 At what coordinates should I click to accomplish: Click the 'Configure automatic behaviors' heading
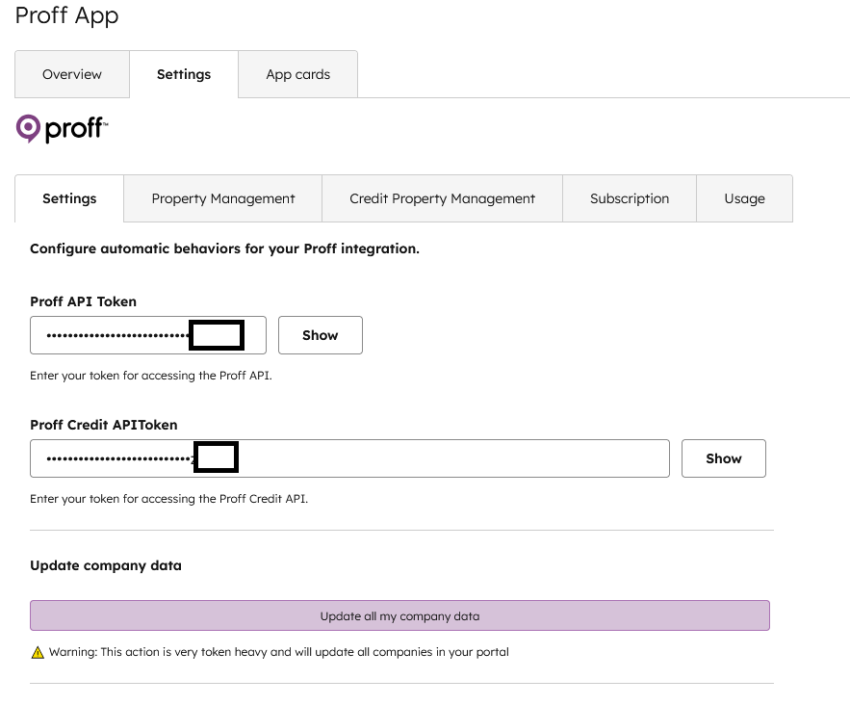224,248
